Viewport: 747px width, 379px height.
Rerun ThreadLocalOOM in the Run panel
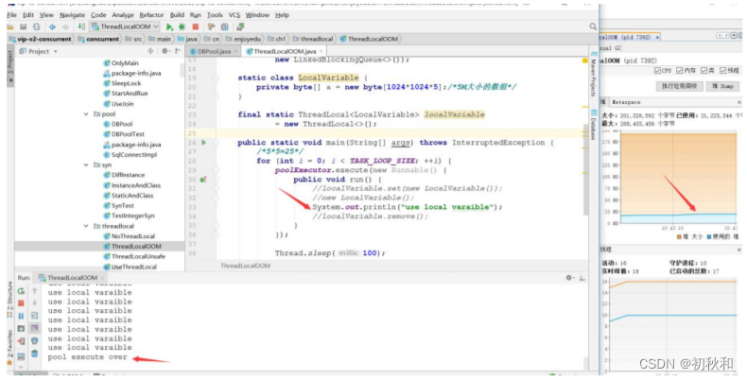pyautogui.click(x=21, y=291)
